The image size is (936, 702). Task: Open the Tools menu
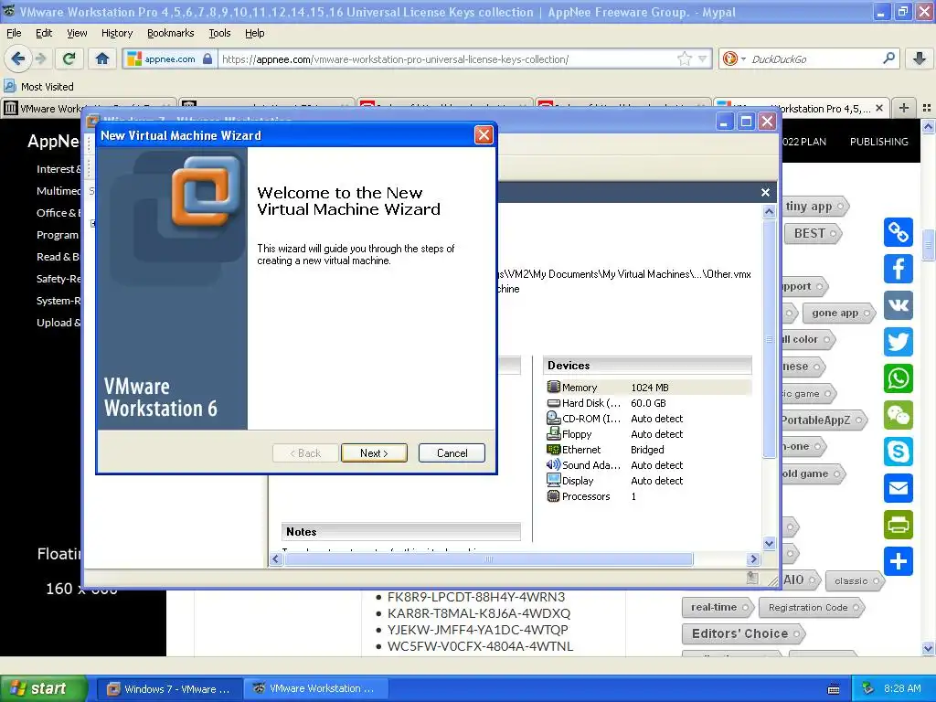219,33
